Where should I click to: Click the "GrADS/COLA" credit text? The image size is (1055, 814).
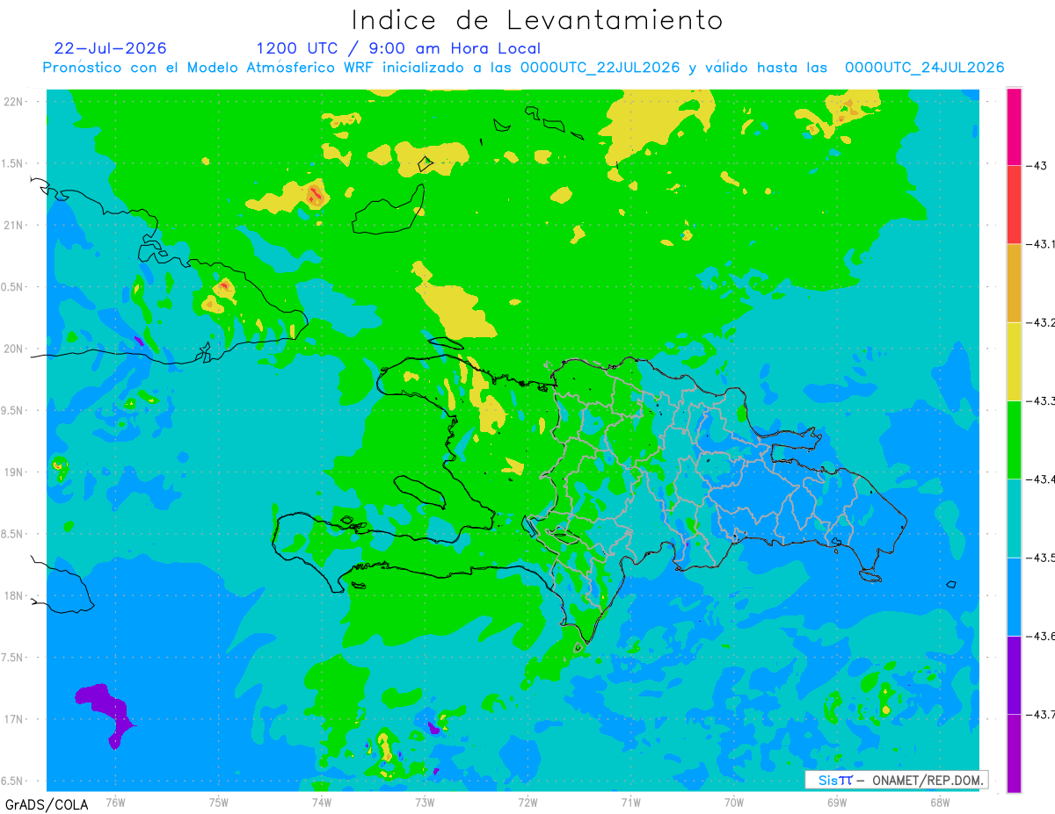point(47,804)
